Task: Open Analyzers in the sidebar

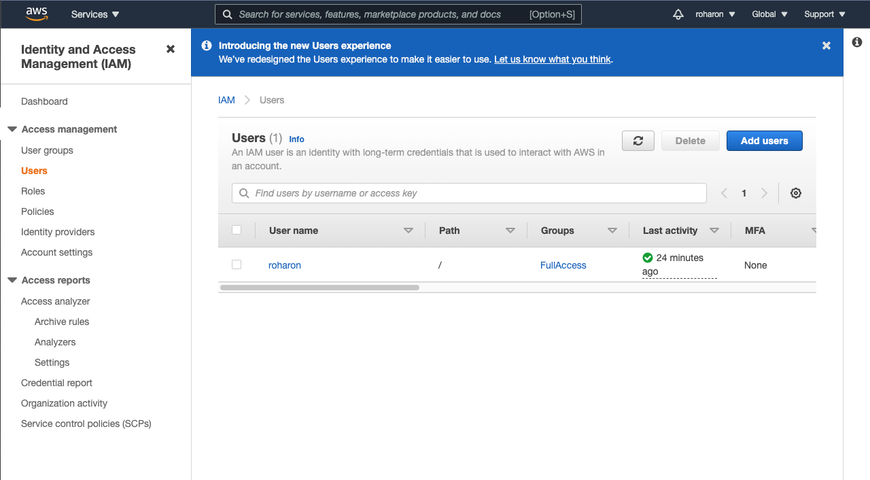Action: pyautogui.click(x=55, y=342)
